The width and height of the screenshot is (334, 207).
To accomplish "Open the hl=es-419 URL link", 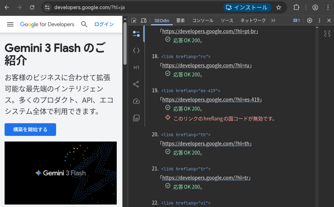I will 211,100.
